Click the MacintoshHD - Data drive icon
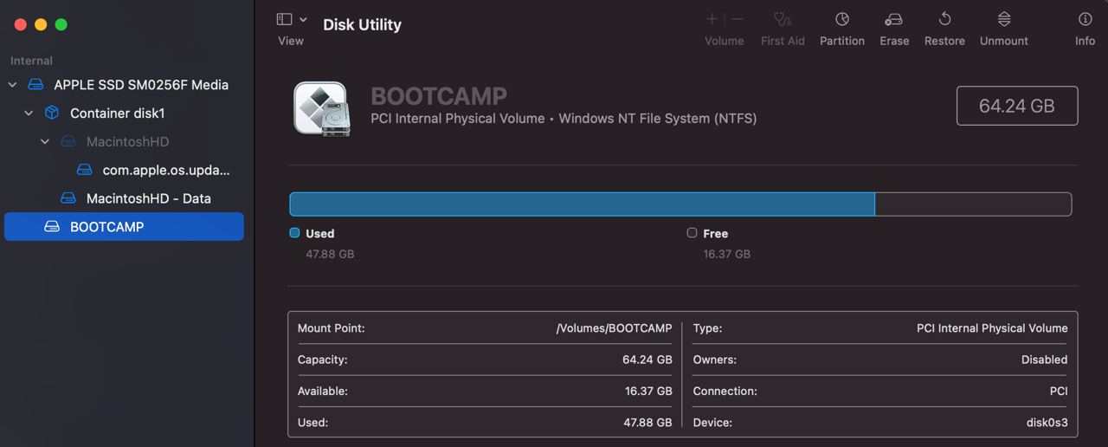Viewport: 1108px width, 447px height. [x=68, y=198]
